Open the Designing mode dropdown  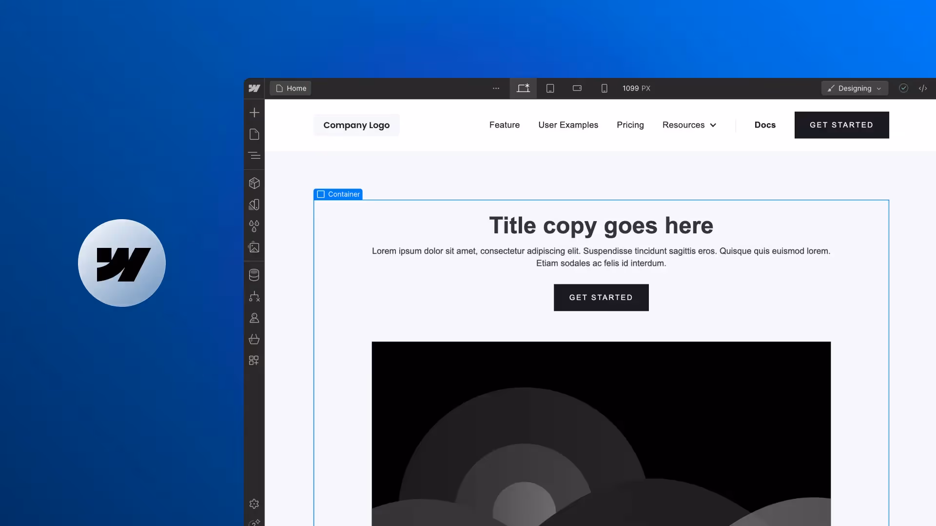(x=854, y=88)
